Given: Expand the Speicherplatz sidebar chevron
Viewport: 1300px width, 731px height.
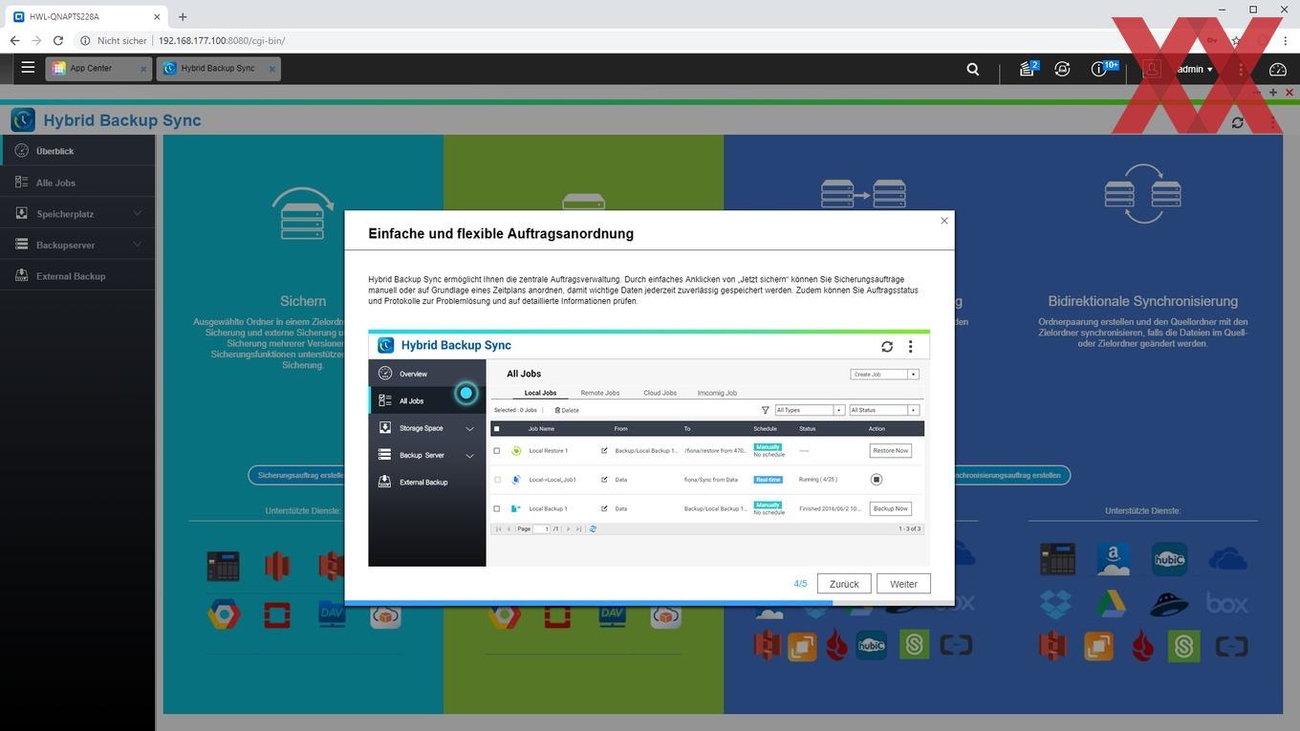Looking at the screenshot, I should tap(138, 213).
